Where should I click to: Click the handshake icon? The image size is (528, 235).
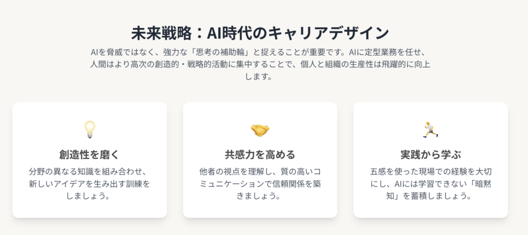coord(260,130)
